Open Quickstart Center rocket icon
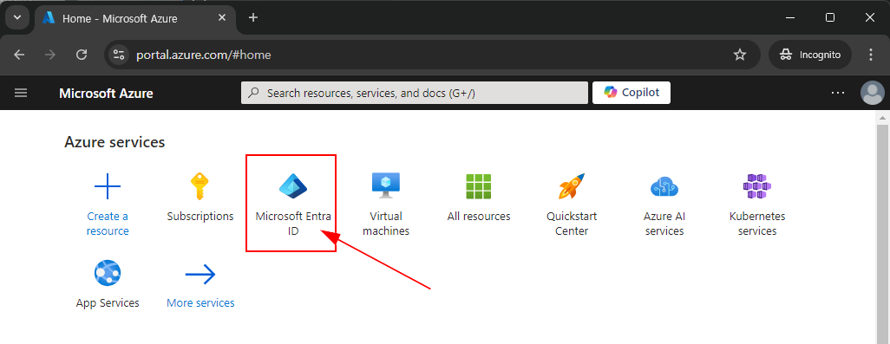Screen dimensions: 890x344 tap(572, 186)
